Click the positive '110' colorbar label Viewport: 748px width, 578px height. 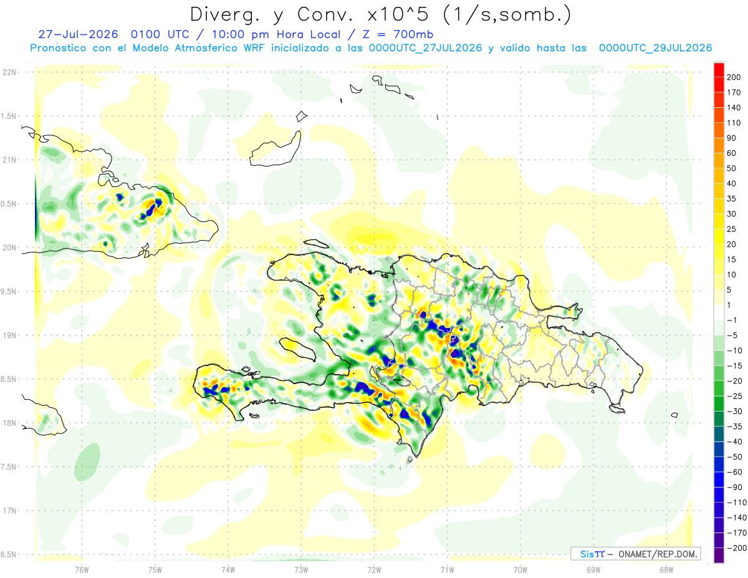734,123
